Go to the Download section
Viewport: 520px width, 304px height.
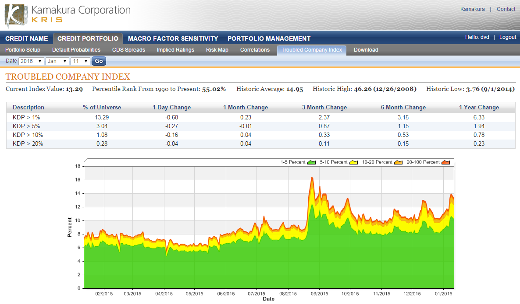point(366,50)
